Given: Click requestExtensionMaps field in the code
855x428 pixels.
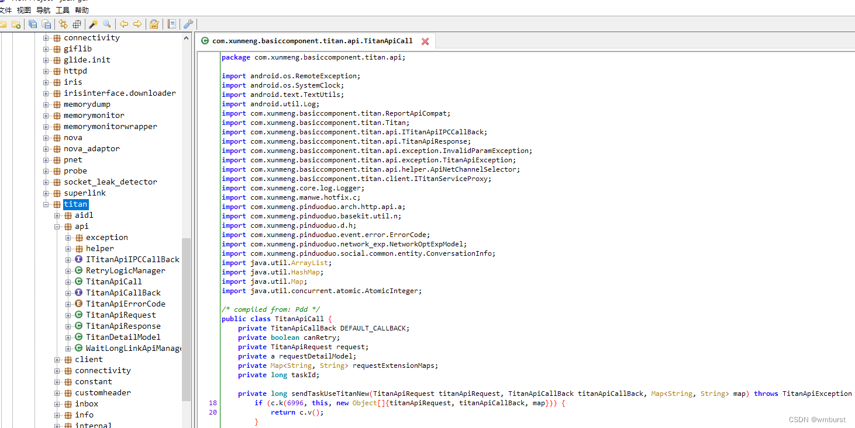Looking at the screenshot, I should (x=394, y=366).
